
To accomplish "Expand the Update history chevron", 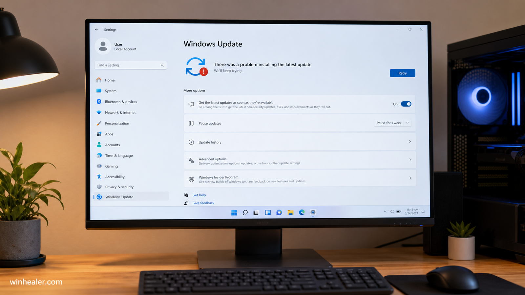I will tap(410, 142).
